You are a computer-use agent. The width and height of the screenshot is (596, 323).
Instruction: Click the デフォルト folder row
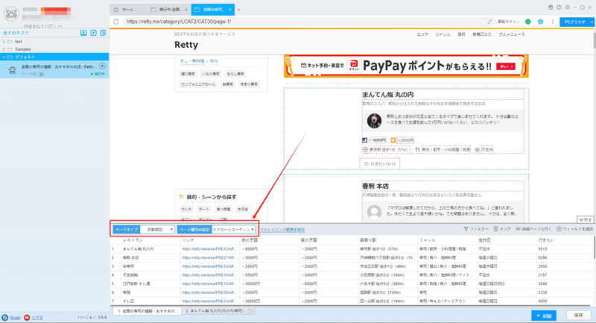pos(54,57)
